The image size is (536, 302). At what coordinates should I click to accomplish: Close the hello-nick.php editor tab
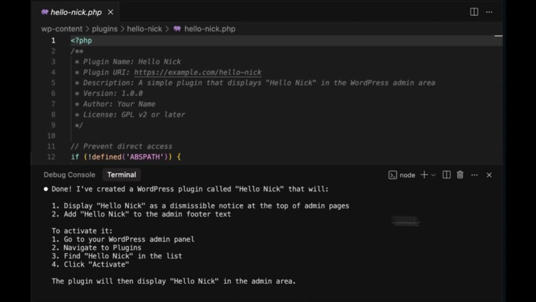click(x=110, y=12)
